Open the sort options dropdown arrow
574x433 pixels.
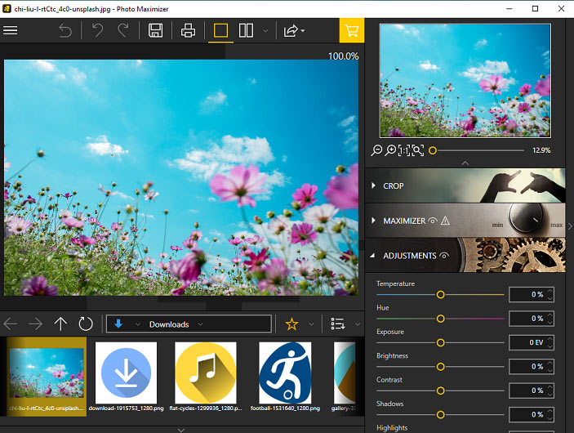[358, 324]
